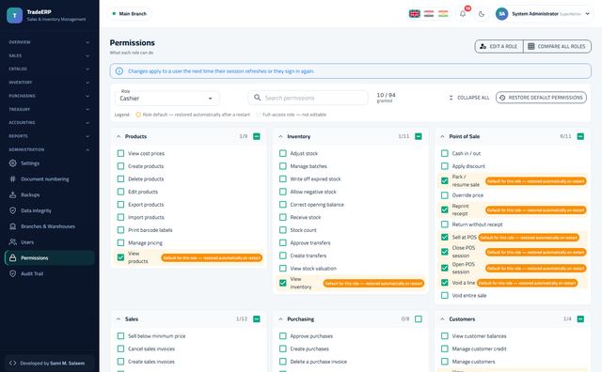Open Audit Trail page

(x=49, y=273)
